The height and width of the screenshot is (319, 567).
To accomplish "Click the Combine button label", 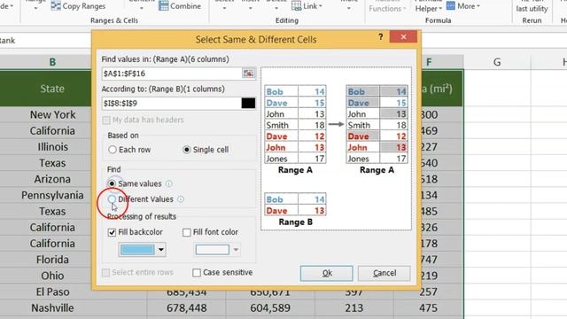I will [x=185, y=6].
